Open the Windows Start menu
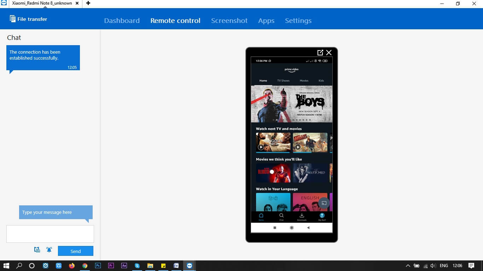The image size is (483, 271). click(6, 266)
